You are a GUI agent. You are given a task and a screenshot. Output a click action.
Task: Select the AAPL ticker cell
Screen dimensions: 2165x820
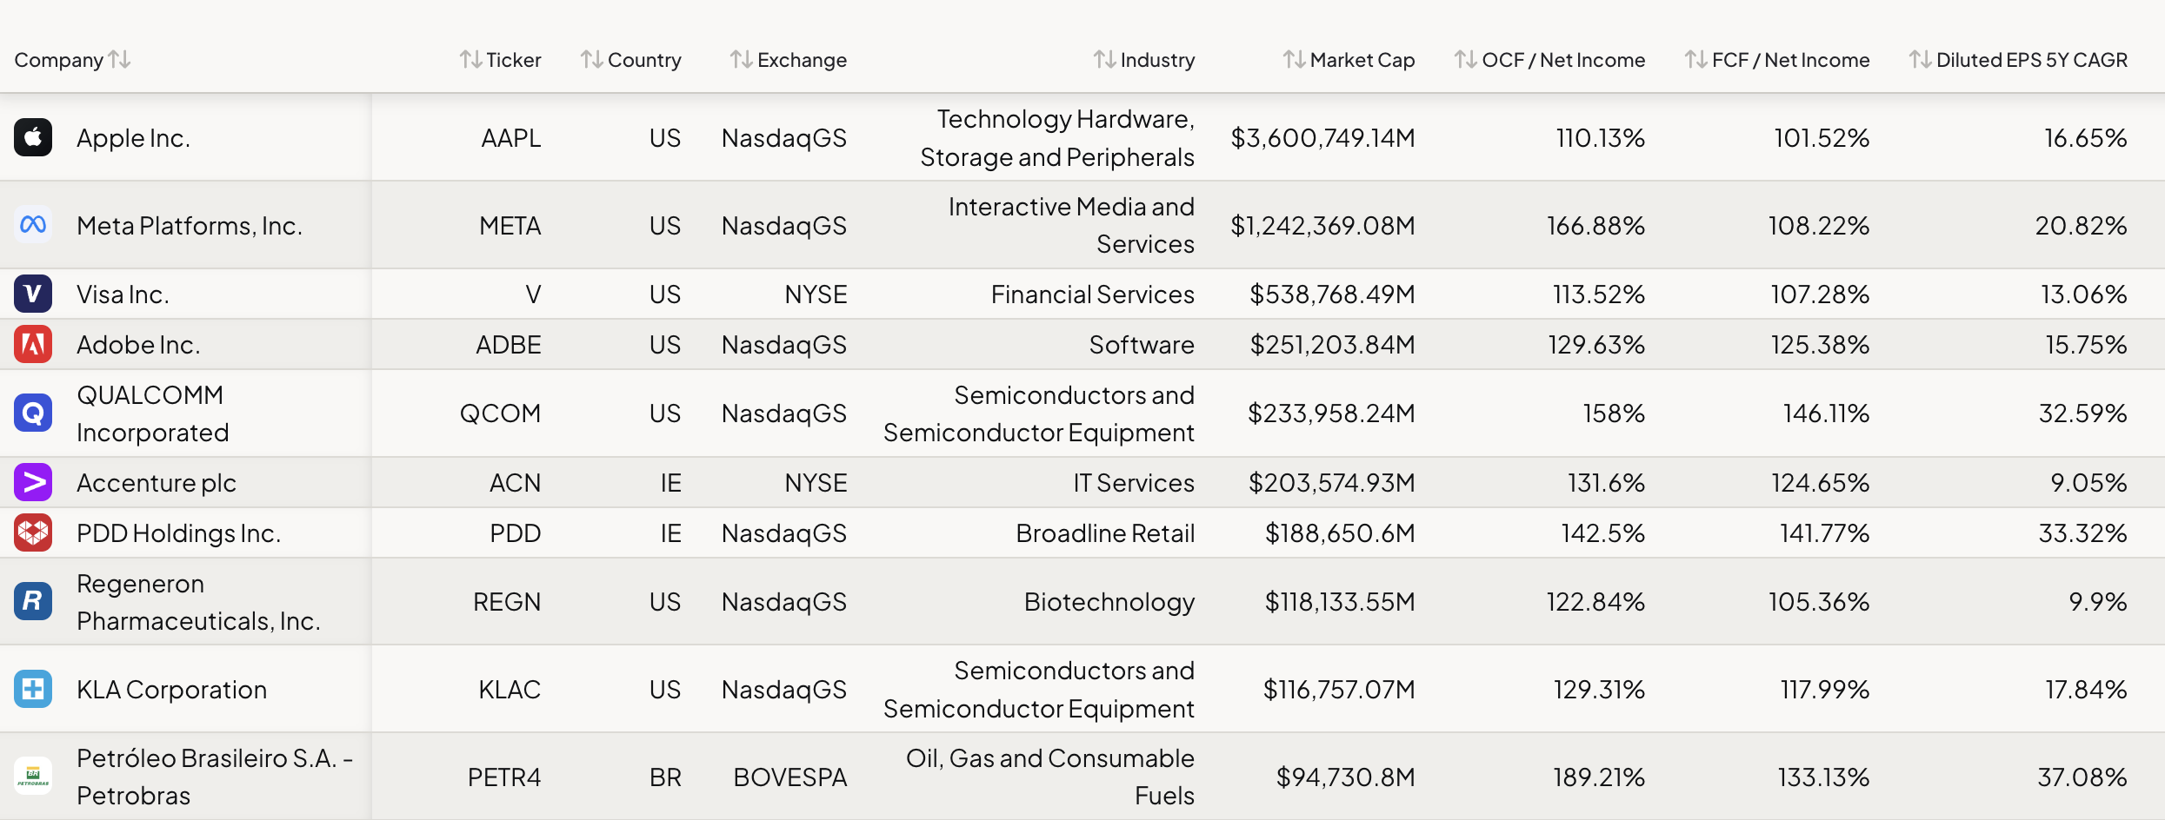coord(511,138)
